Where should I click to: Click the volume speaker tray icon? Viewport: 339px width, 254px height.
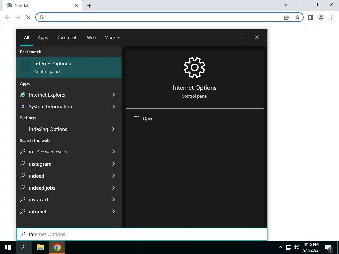click(296, 247)
